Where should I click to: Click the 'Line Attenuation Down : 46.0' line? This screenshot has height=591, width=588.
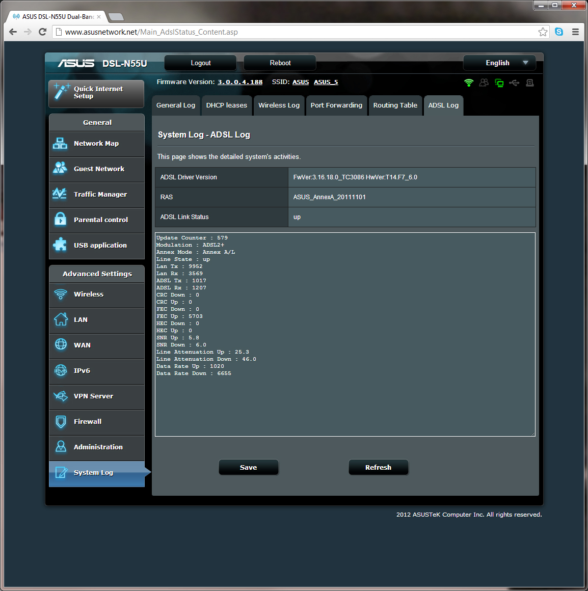[x=206, y=359]
